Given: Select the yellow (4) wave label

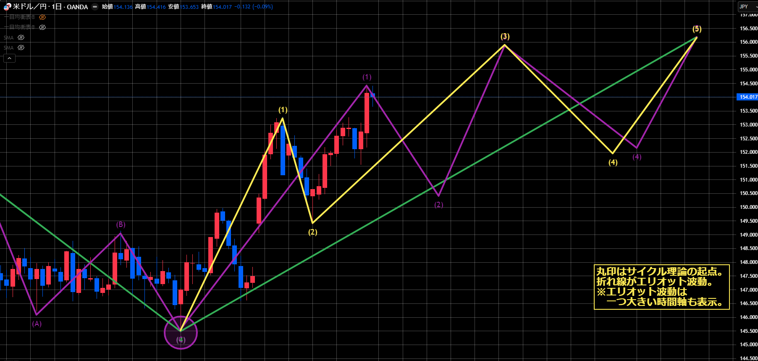Looking at the screenshot, I should tap(613, 162).
